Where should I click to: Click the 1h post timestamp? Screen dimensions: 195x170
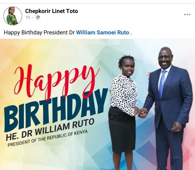(x=28, y=18)
